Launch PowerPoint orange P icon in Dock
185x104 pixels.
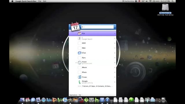pos(54,100)
